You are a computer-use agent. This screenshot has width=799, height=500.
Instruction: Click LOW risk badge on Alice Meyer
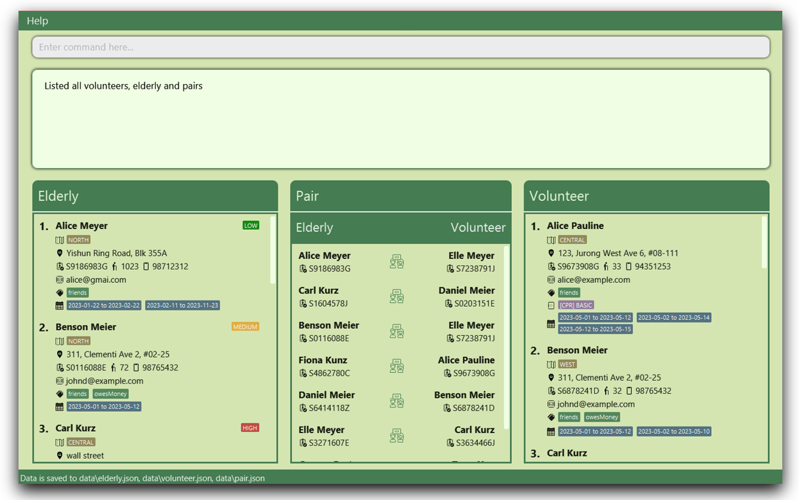(251, 226)
